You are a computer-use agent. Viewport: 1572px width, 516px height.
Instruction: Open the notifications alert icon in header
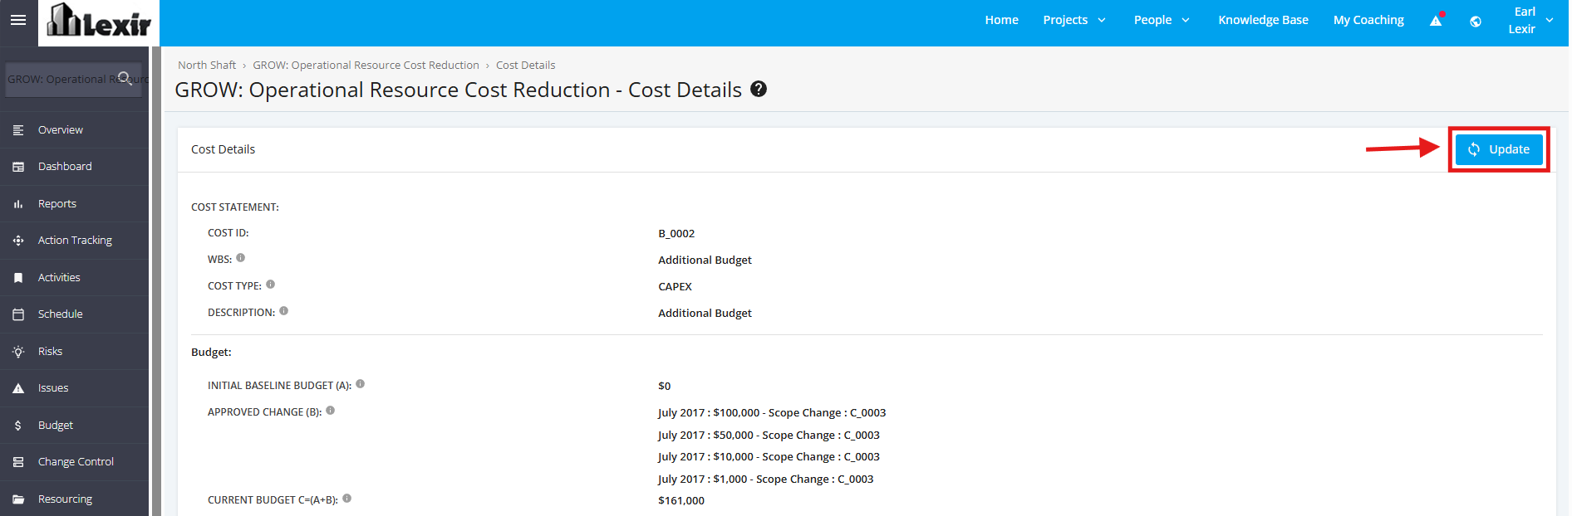(1437, 20)
